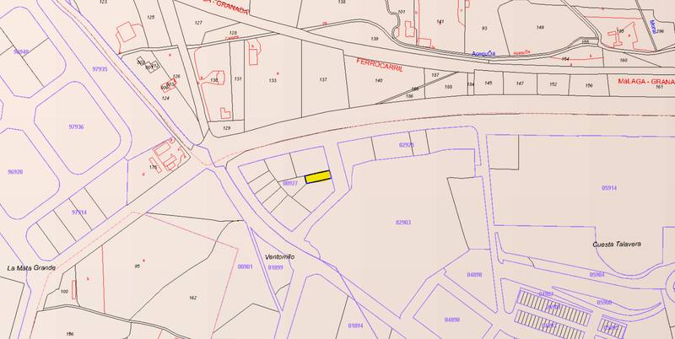The height and width of the screenshot is (339, 675).
Task: Click parcel 162
Action: (192, 299)
